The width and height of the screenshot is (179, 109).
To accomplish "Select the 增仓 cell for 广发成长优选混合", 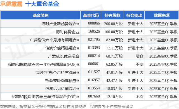I will (x=139, y=56).
